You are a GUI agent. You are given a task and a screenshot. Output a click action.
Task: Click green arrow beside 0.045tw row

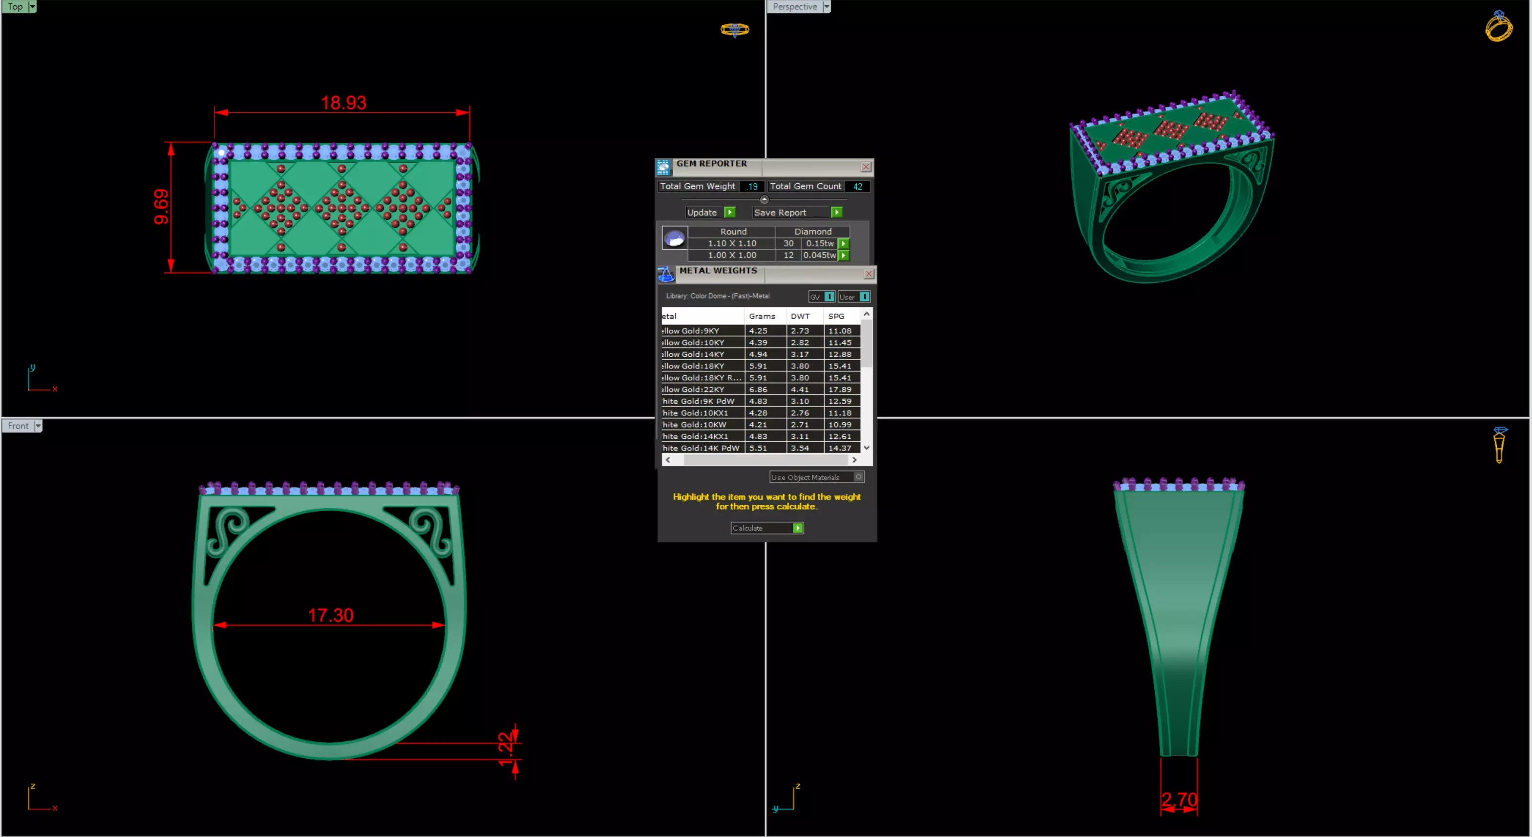pyautogui.click(x=843, y=255)
